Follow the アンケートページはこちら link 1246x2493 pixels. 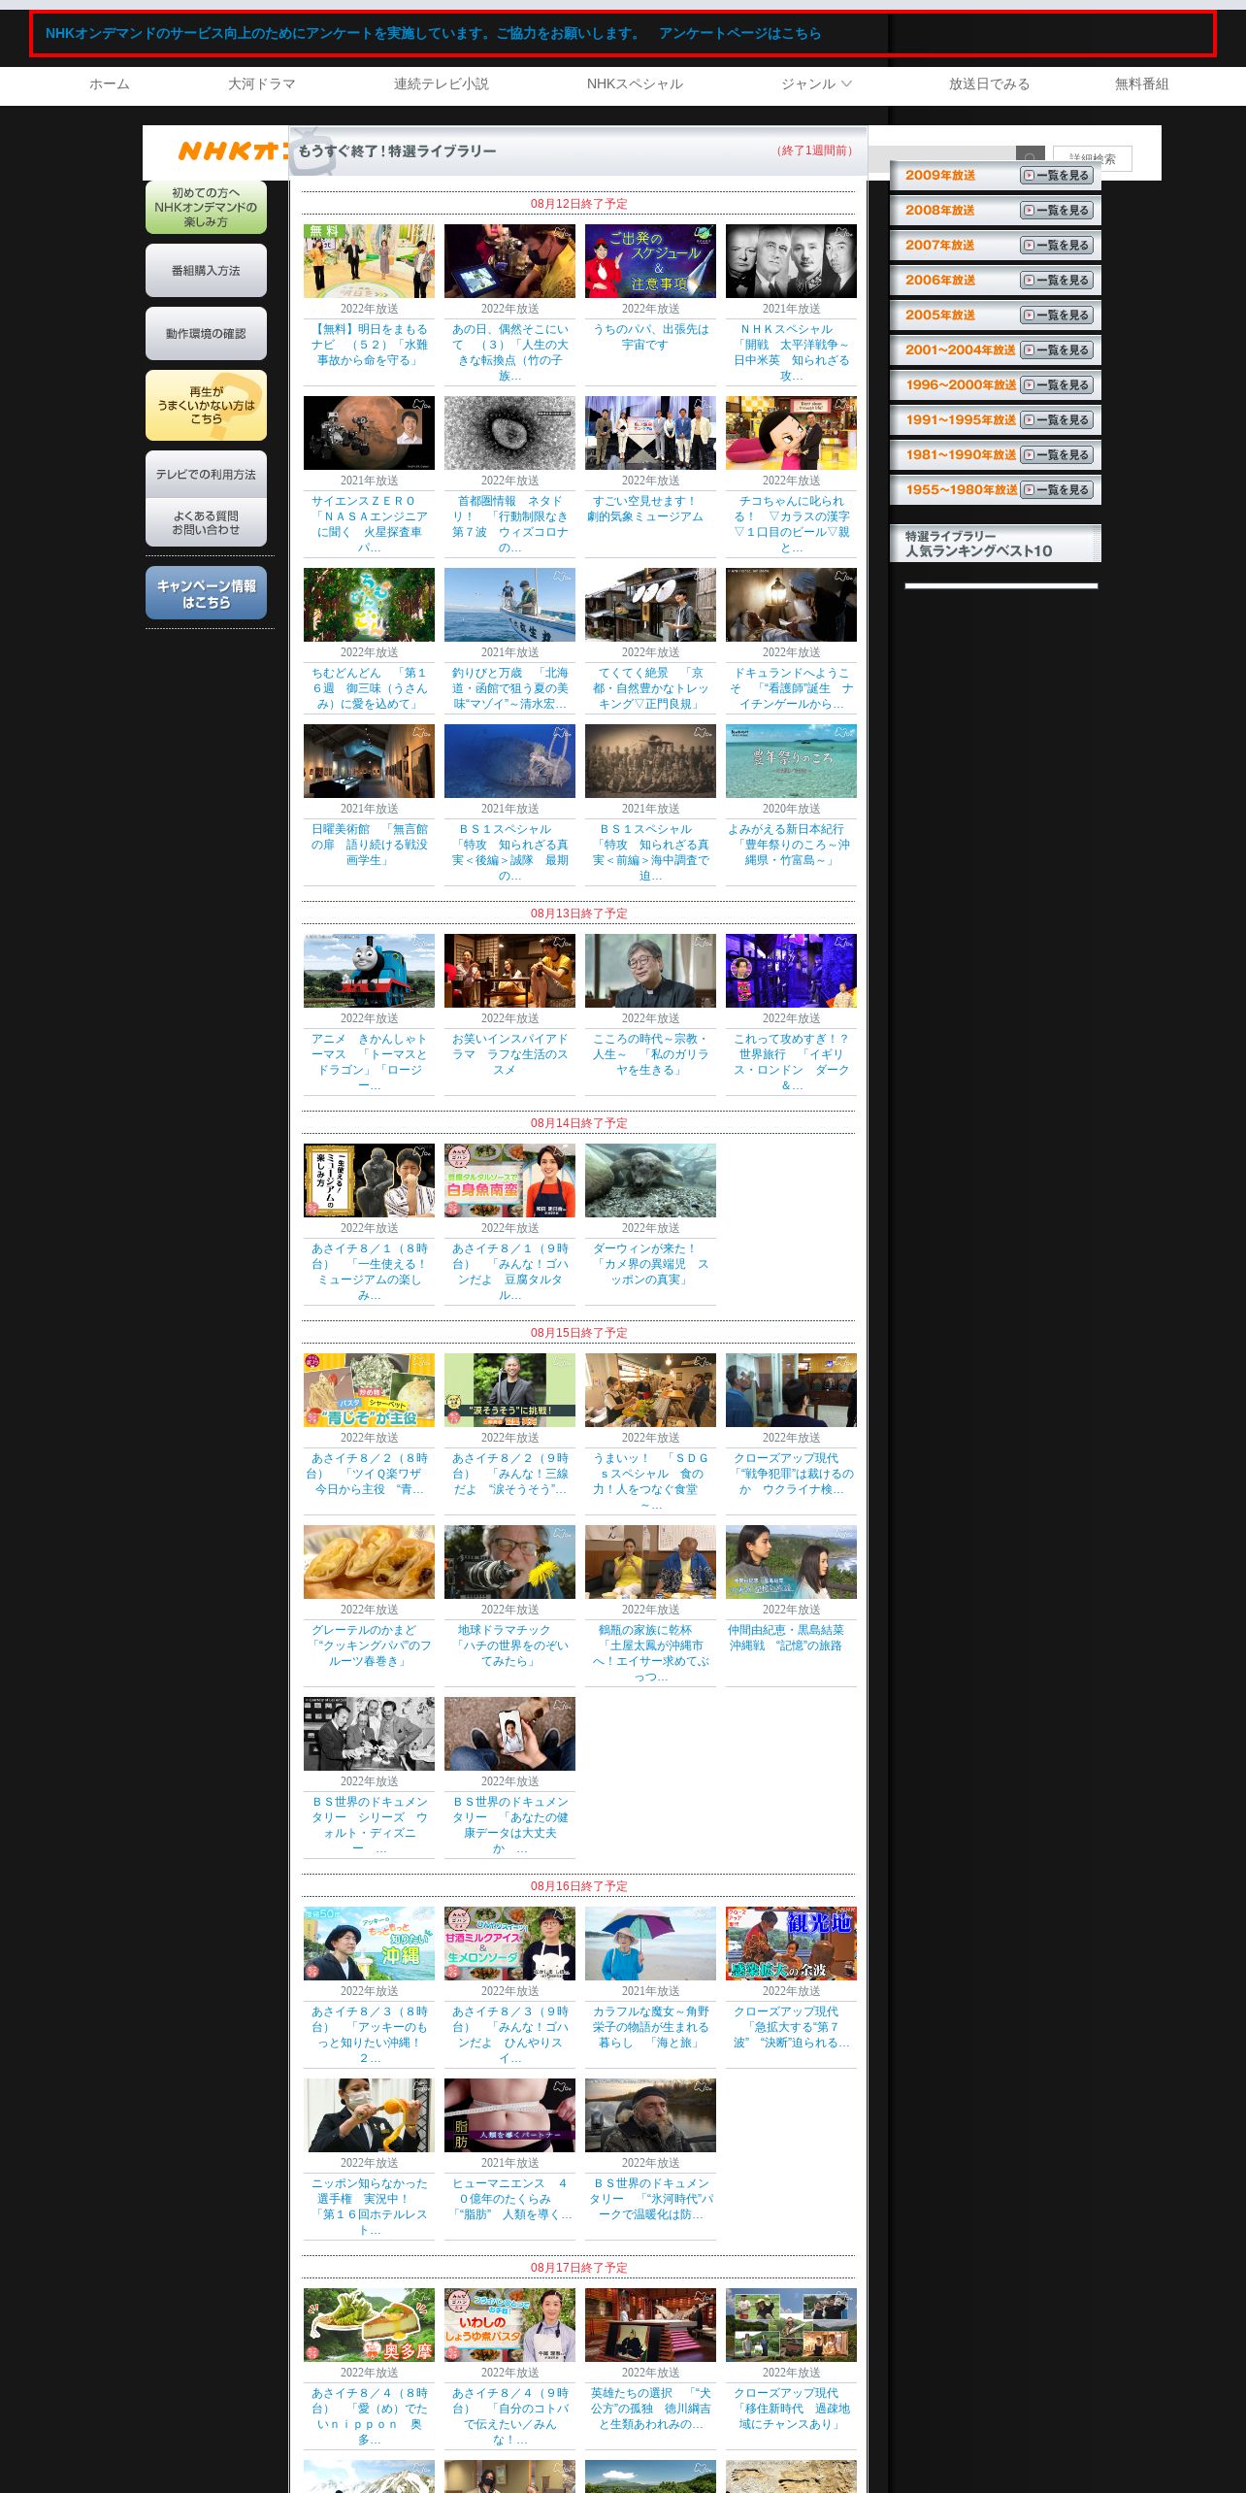(x=739, y=34)
